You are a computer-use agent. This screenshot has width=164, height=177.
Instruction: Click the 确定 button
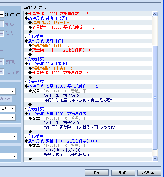pyautogui.click(x=97, y=172)
